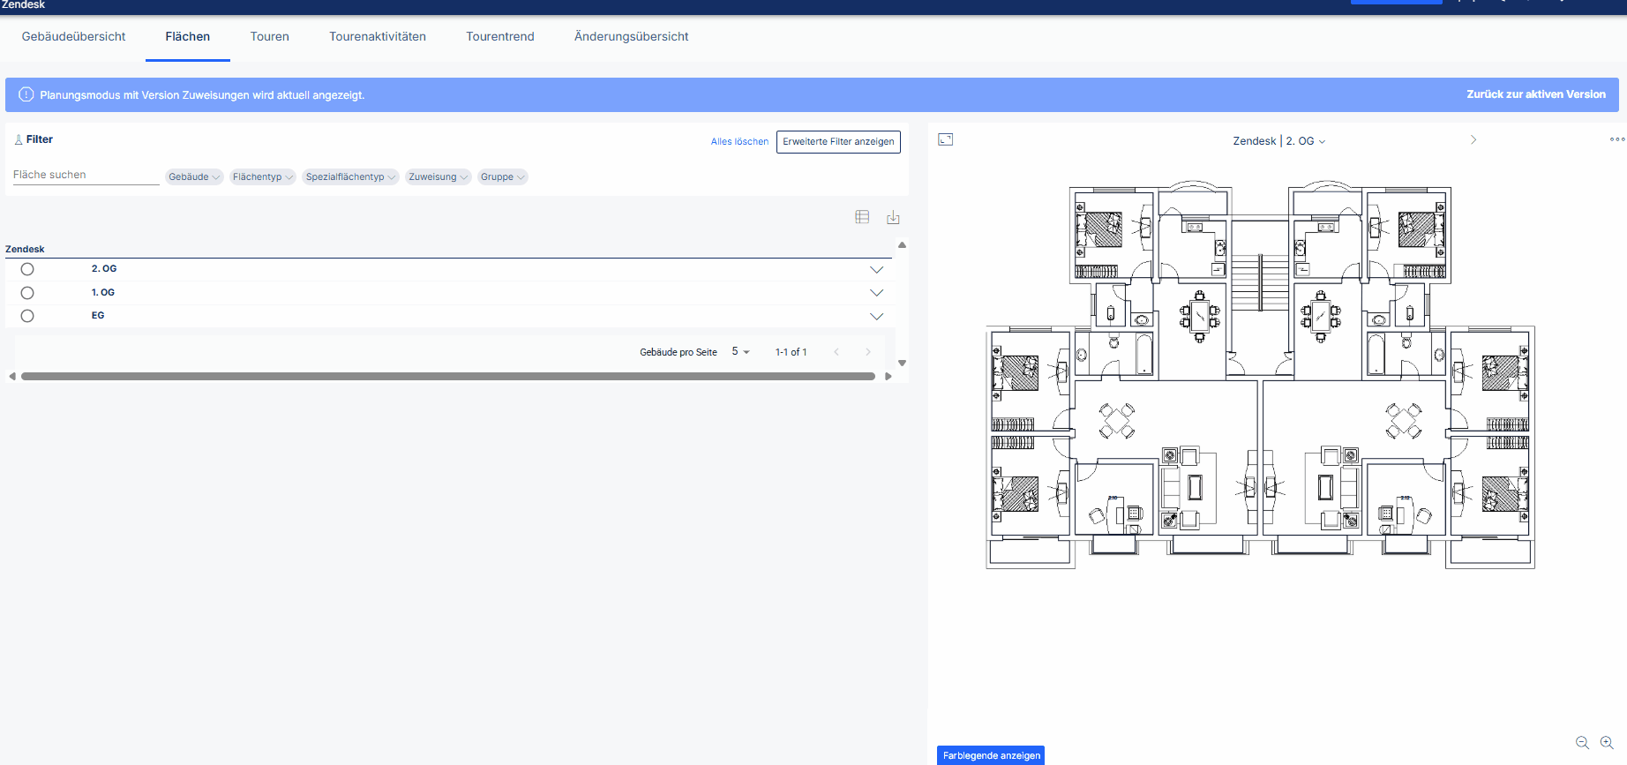Switch to table view icon

862,217
